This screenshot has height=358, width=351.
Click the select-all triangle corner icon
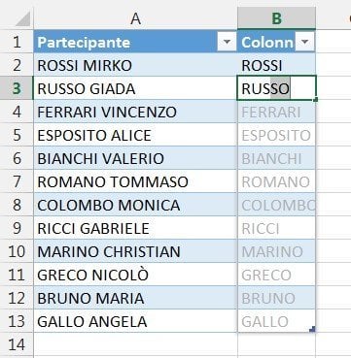[22, 19]
